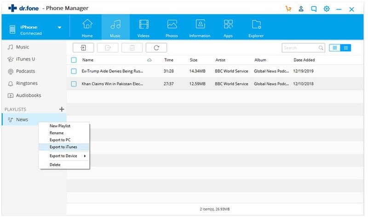Expand the iPhone device dropdown
Image resolution: width=368 pixels, height=217 pixels.
60,28
